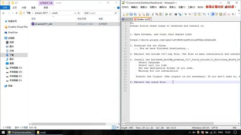This screenshot has height=135, width=241.
Task: Open Creative Cloud Files in the sidebar
Action: (18, 27)
